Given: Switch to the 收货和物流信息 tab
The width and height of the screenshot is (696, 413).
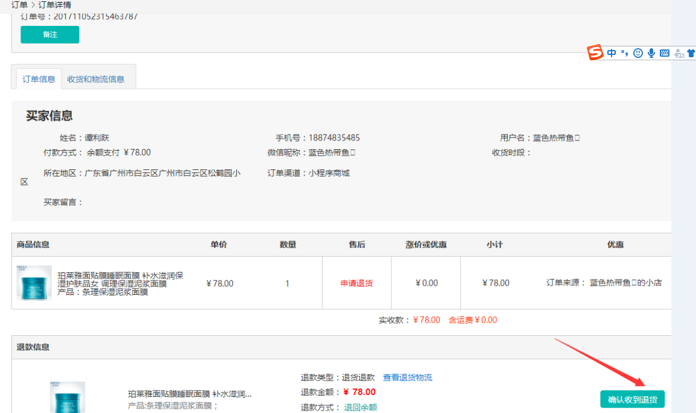Looking at the screenshot, I should pyautogui.click(x=96, y=79).
